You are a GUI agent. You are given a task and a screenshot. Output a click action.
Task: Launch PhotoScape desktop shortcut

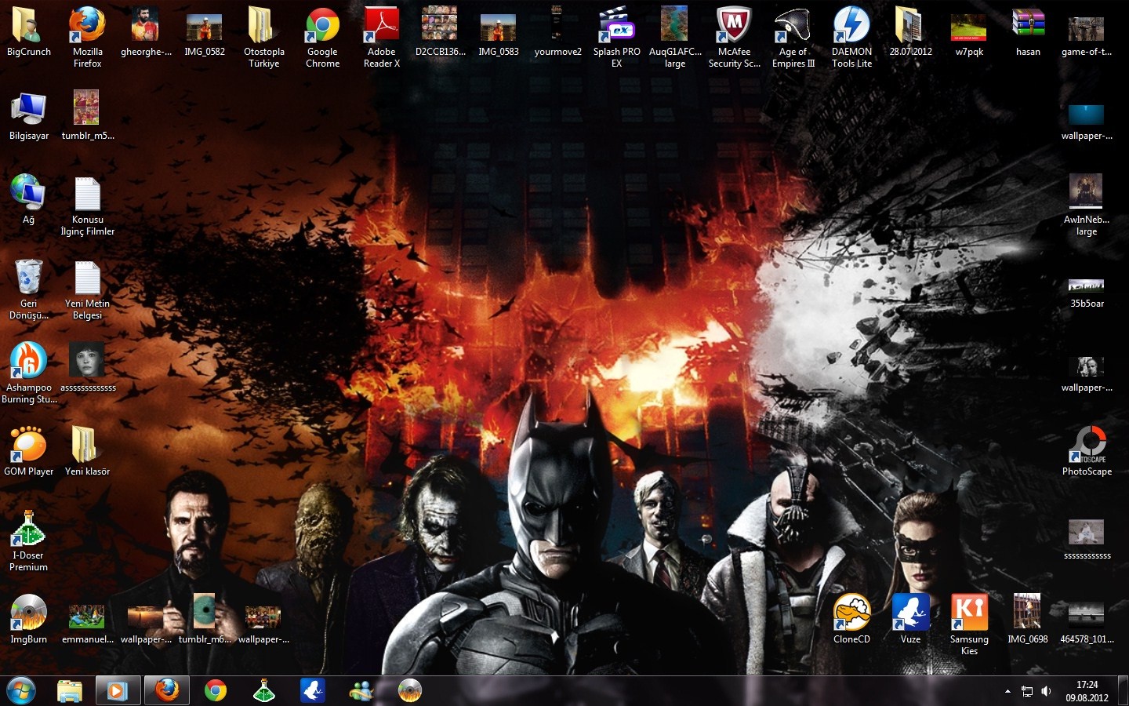tap(1087, 445)
